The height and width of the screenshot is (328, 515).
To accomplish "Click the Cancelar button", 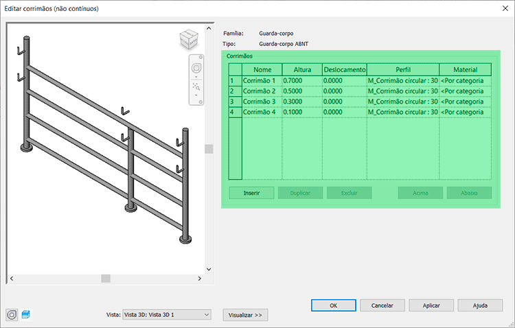I will point(382,305).
